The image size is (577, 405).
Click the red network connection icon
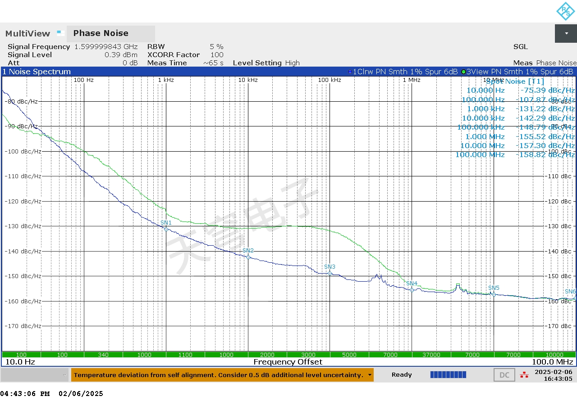coord(524,374)
